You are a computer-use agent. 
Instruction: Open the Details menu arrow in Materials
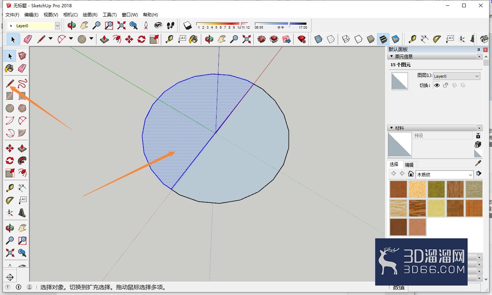tap(479, 174)
